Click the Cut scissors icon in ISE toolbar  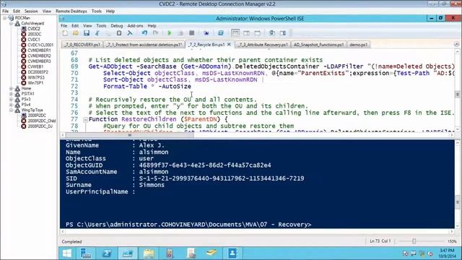(97, 33)
